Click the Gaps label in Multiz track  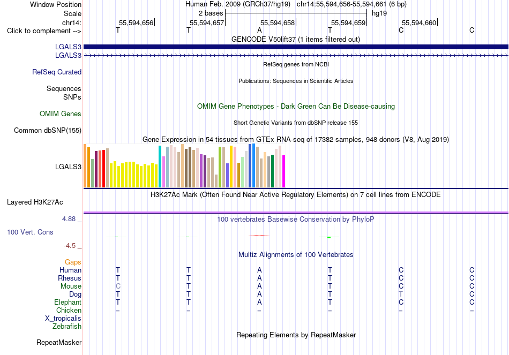coord(73,262)
